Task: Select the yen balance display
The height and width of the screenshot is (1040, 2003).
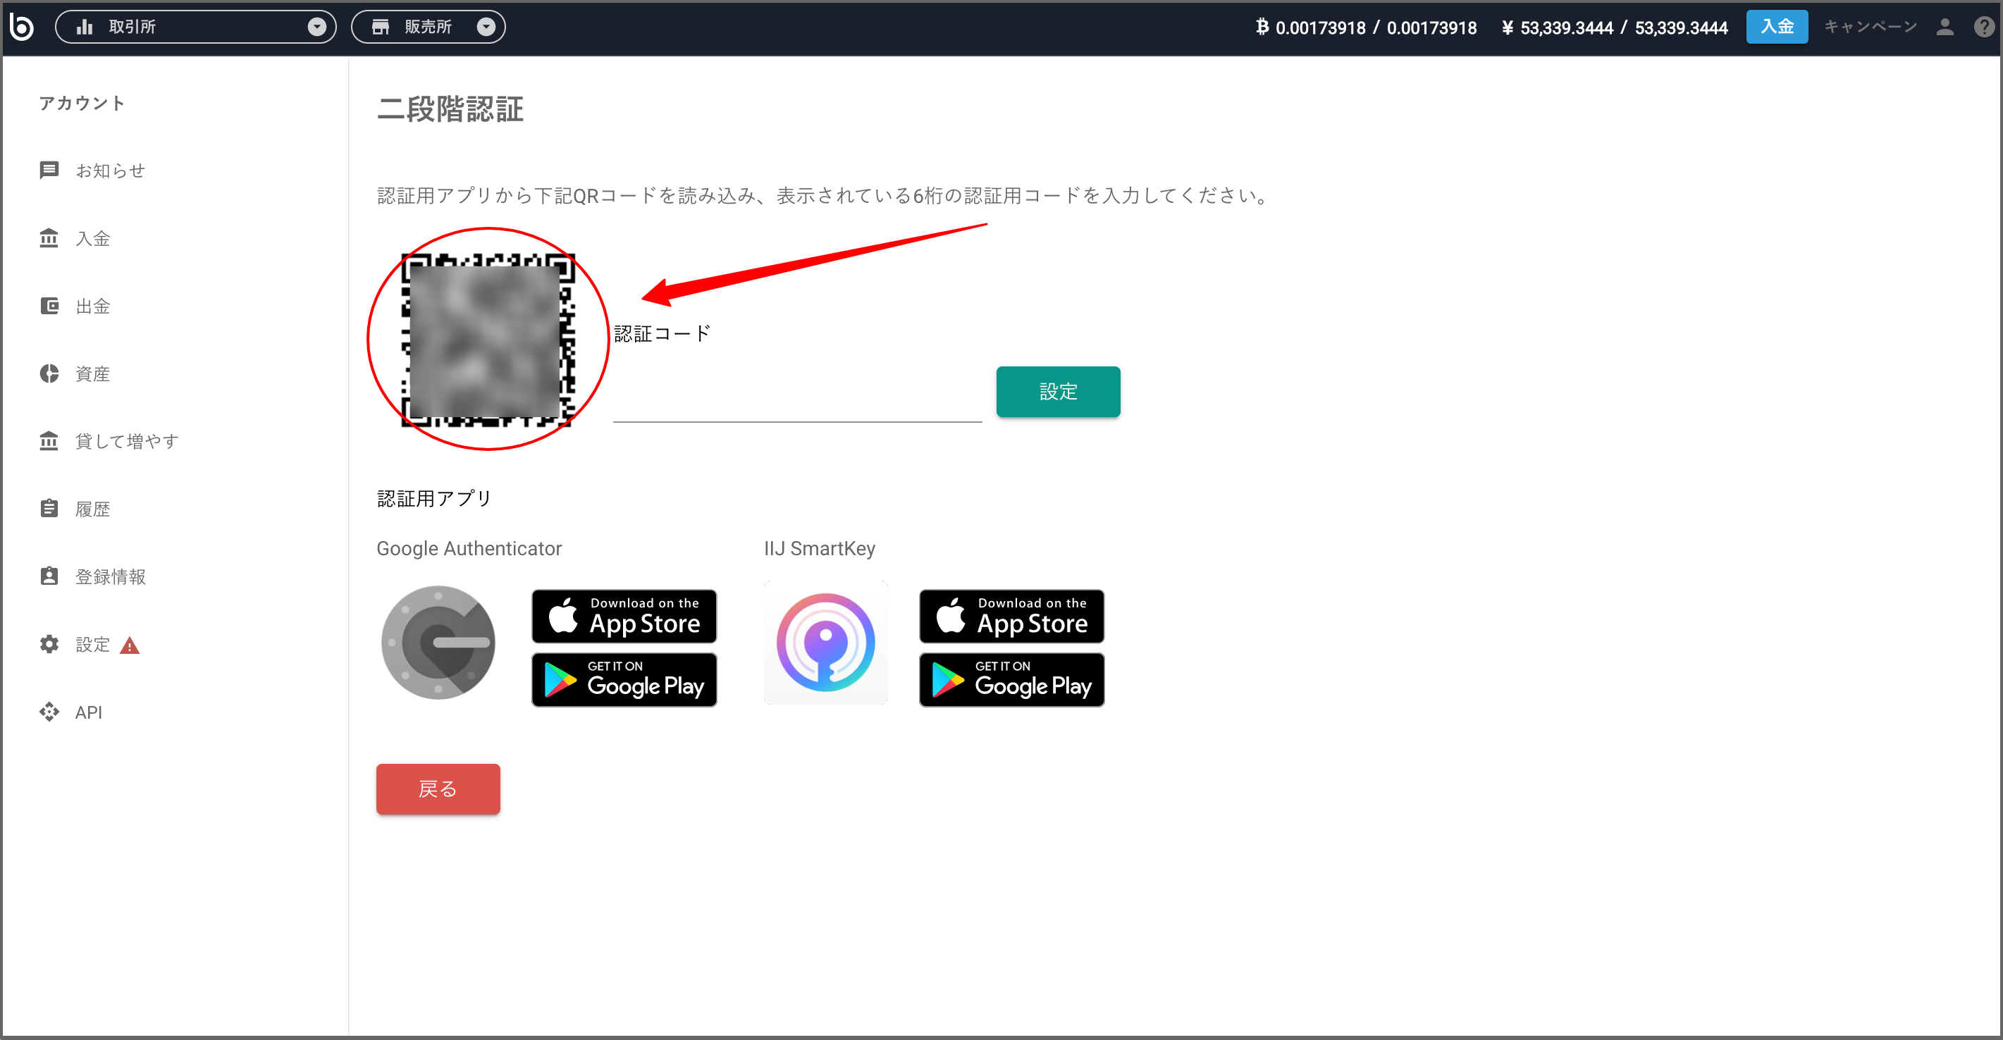Action: (1614, 27)
